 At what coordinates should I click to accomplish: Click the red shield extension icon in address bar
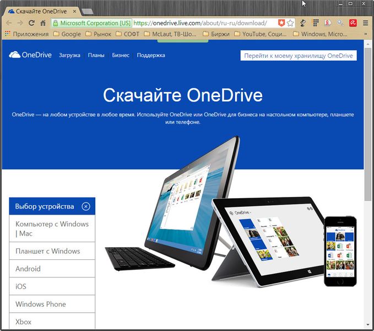click(x=281, y=23)
